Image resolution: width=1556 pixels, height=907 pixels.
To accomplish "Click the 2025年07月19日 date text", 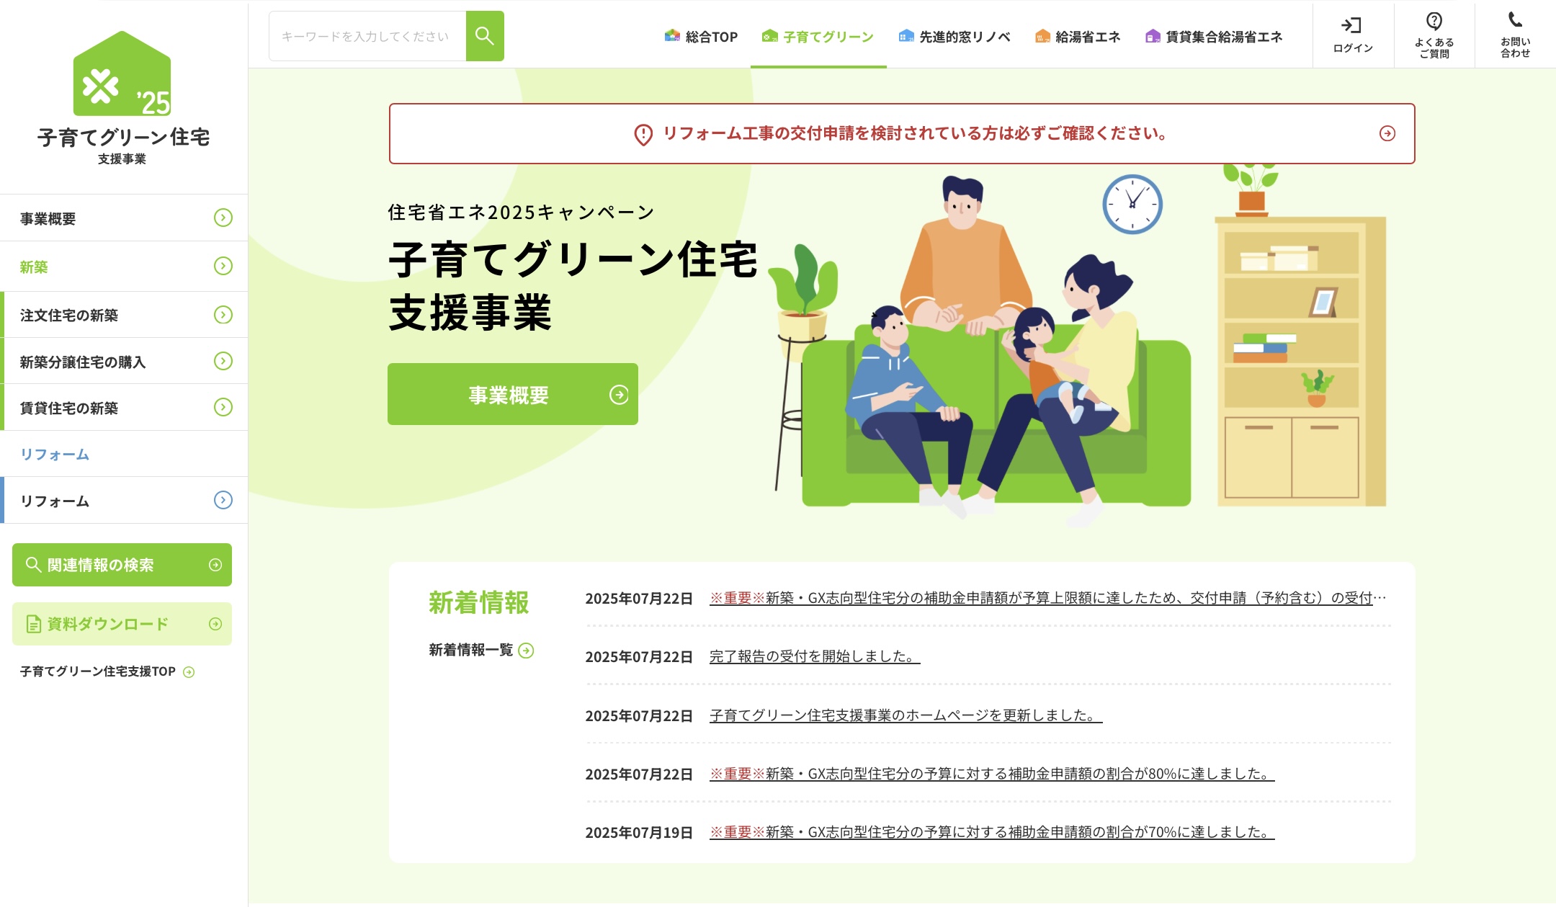I will click(639, 833).
